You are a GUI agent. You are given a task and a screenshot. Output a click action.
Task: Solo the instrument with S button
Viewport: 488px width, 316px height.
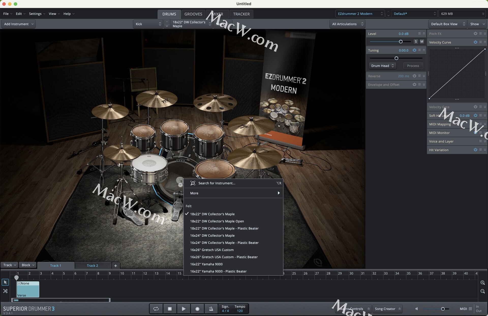(x=416, y=41)
